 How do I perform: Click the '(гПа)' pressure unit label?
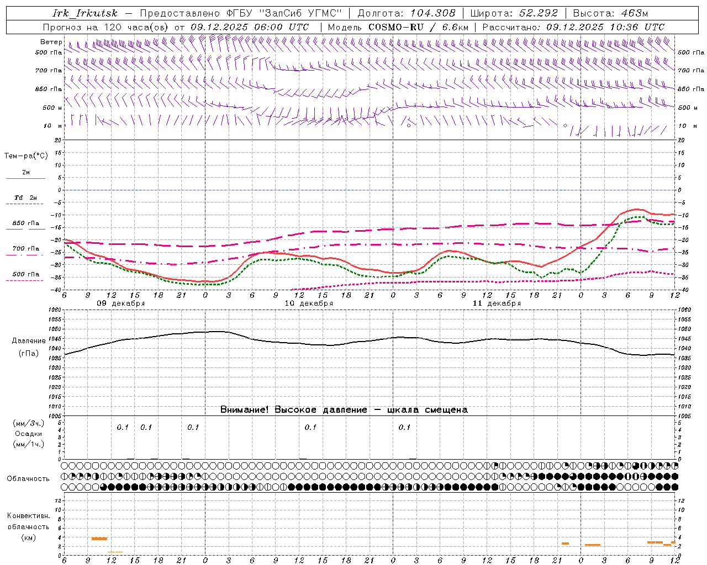coord(29,354)
